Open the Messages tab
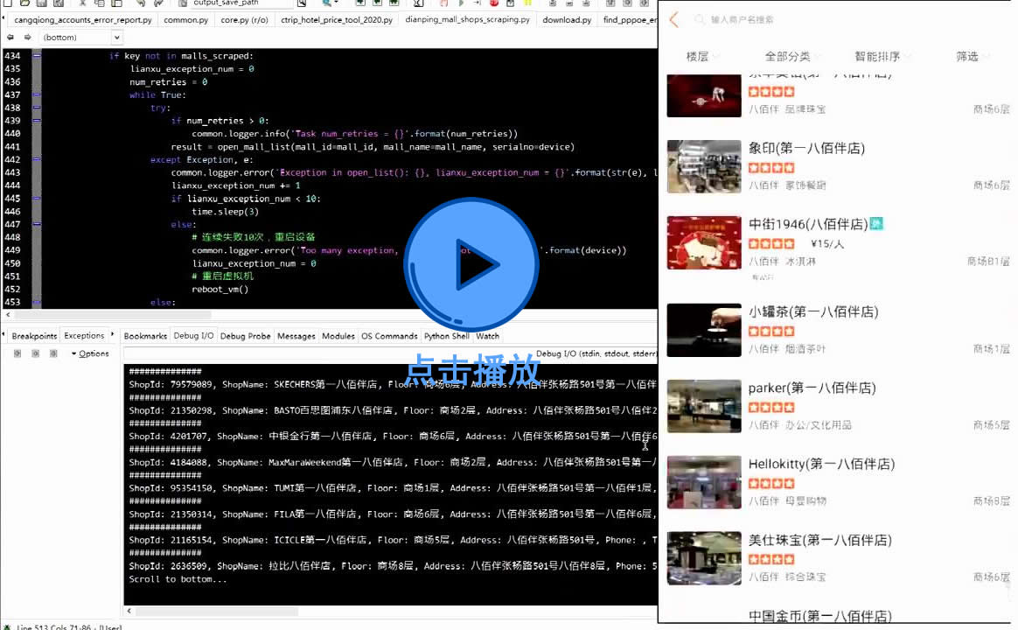1018x630 pixels. pos(296,336)
